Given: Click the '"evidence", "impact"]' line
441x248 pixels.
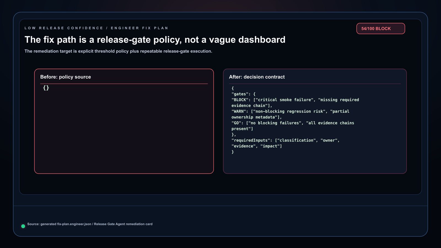Looking at the screenshot, I should pyautogui.click(x=257, y=146).
